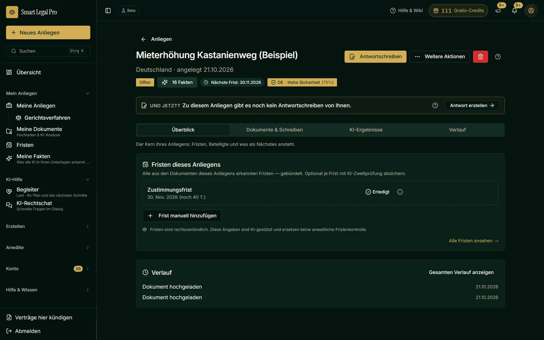544x340 pixels.
Task: Collapse the KI-Hilfe section
Action: pos(48,180)
